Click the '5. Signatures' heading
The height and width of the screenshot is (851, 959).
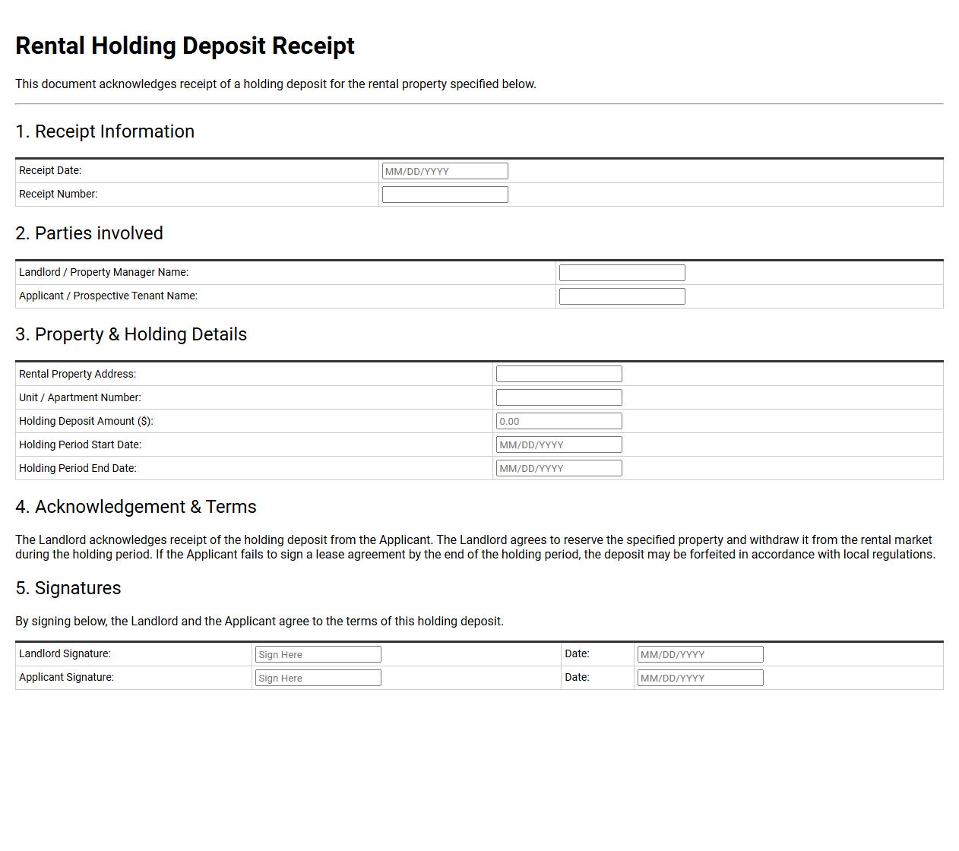tap(68, 588)
